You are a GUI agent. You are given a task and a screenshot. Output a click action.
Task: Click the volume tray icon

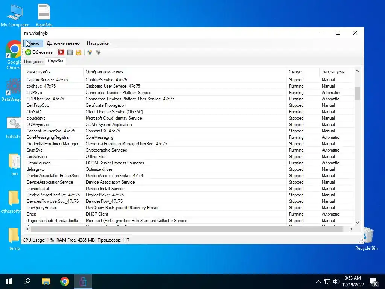coord(336,281)
